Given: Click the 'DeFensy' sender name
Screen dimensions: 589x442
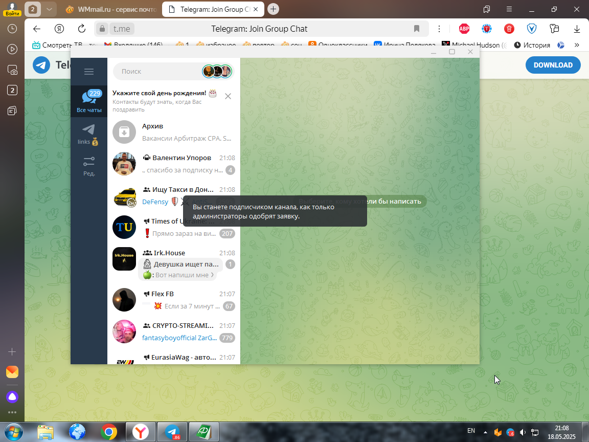Looking at the screenshot, I should 155,202.
